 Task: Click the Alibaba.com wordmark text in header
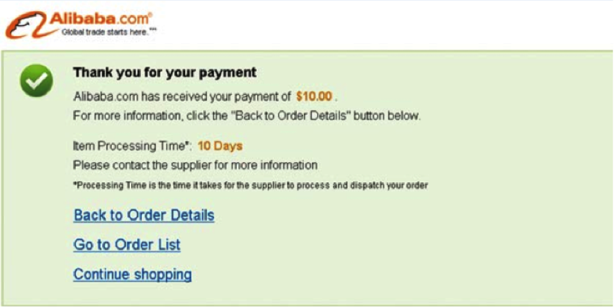click(x=100, y=19)
